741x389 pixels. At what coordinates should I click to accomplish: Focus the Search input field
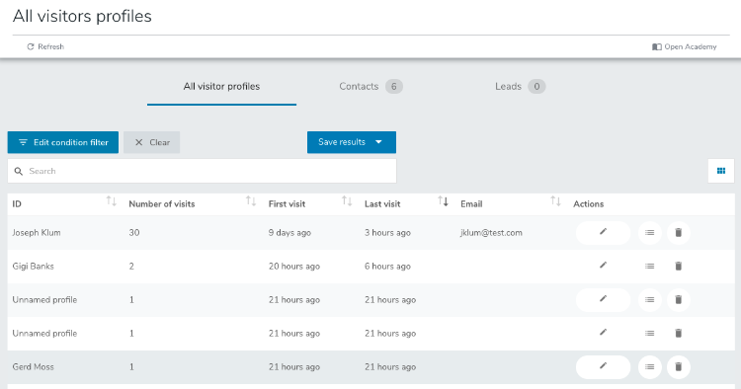coord(202,171)
